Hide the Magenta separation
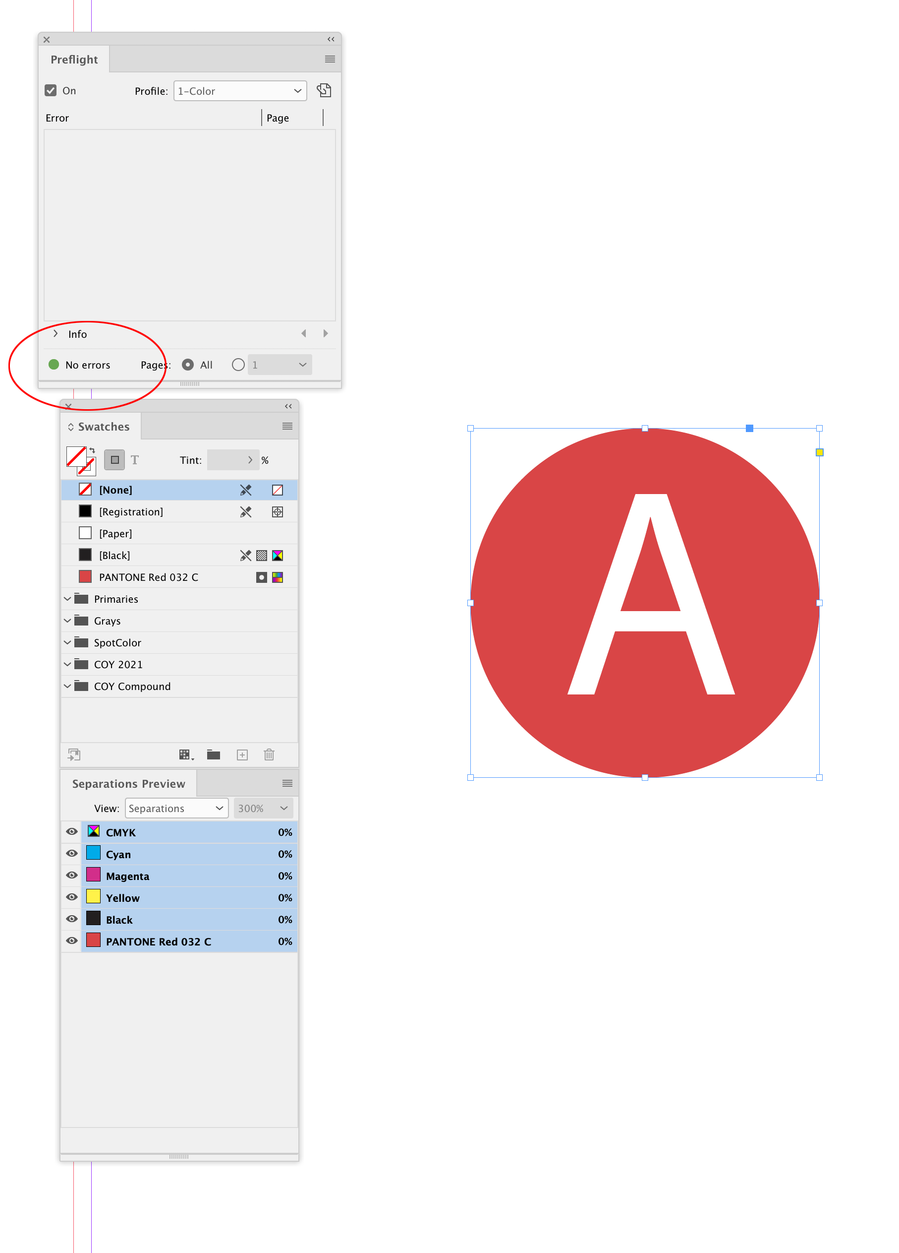The image size is (899, 1253). tap(72, 875)
